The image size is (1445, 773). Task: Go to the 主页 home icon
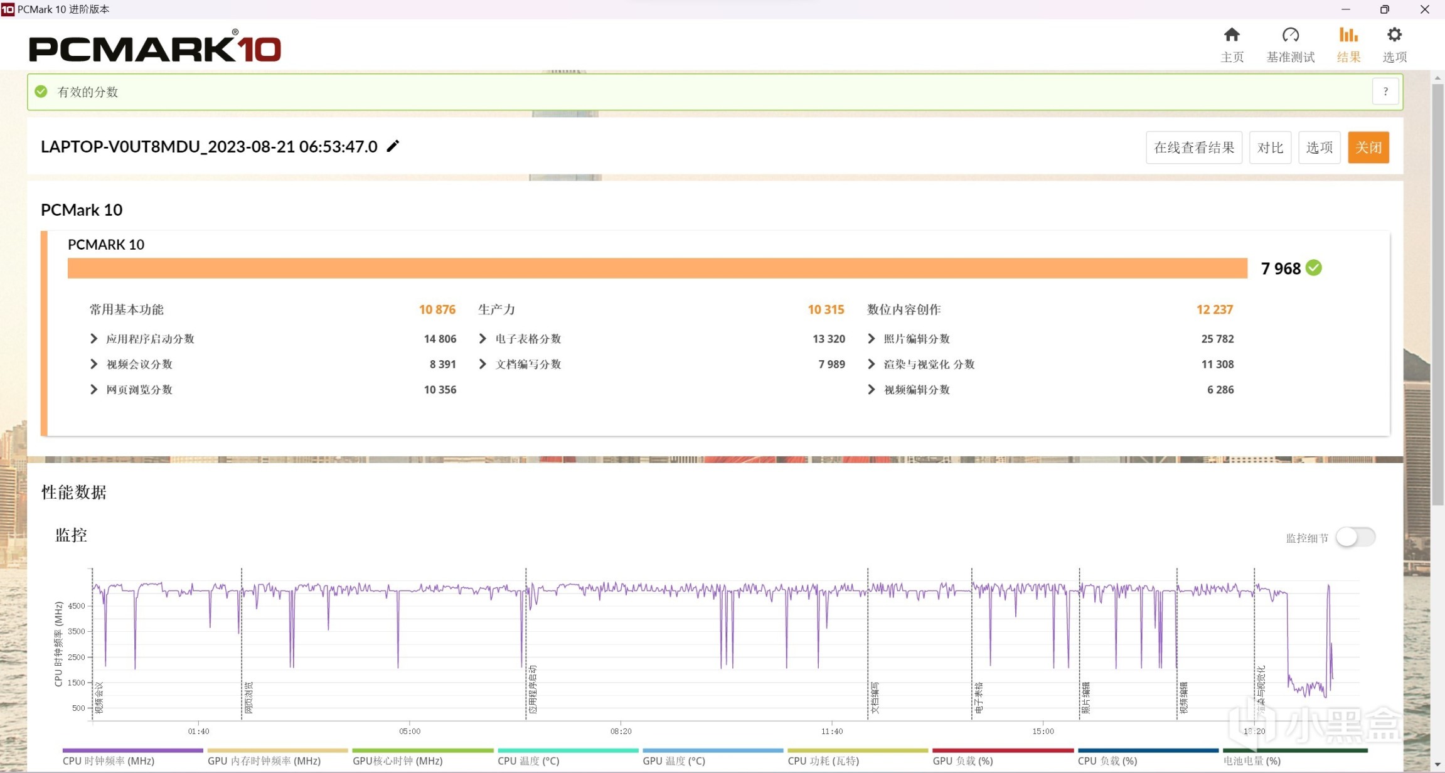[x=1231, y=35]
